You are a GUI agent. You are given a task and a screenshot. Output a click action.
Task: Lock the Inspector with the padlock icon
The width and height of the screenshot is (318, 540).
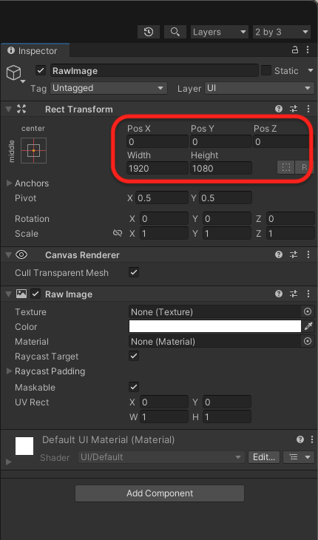click(x=295, y=50)
